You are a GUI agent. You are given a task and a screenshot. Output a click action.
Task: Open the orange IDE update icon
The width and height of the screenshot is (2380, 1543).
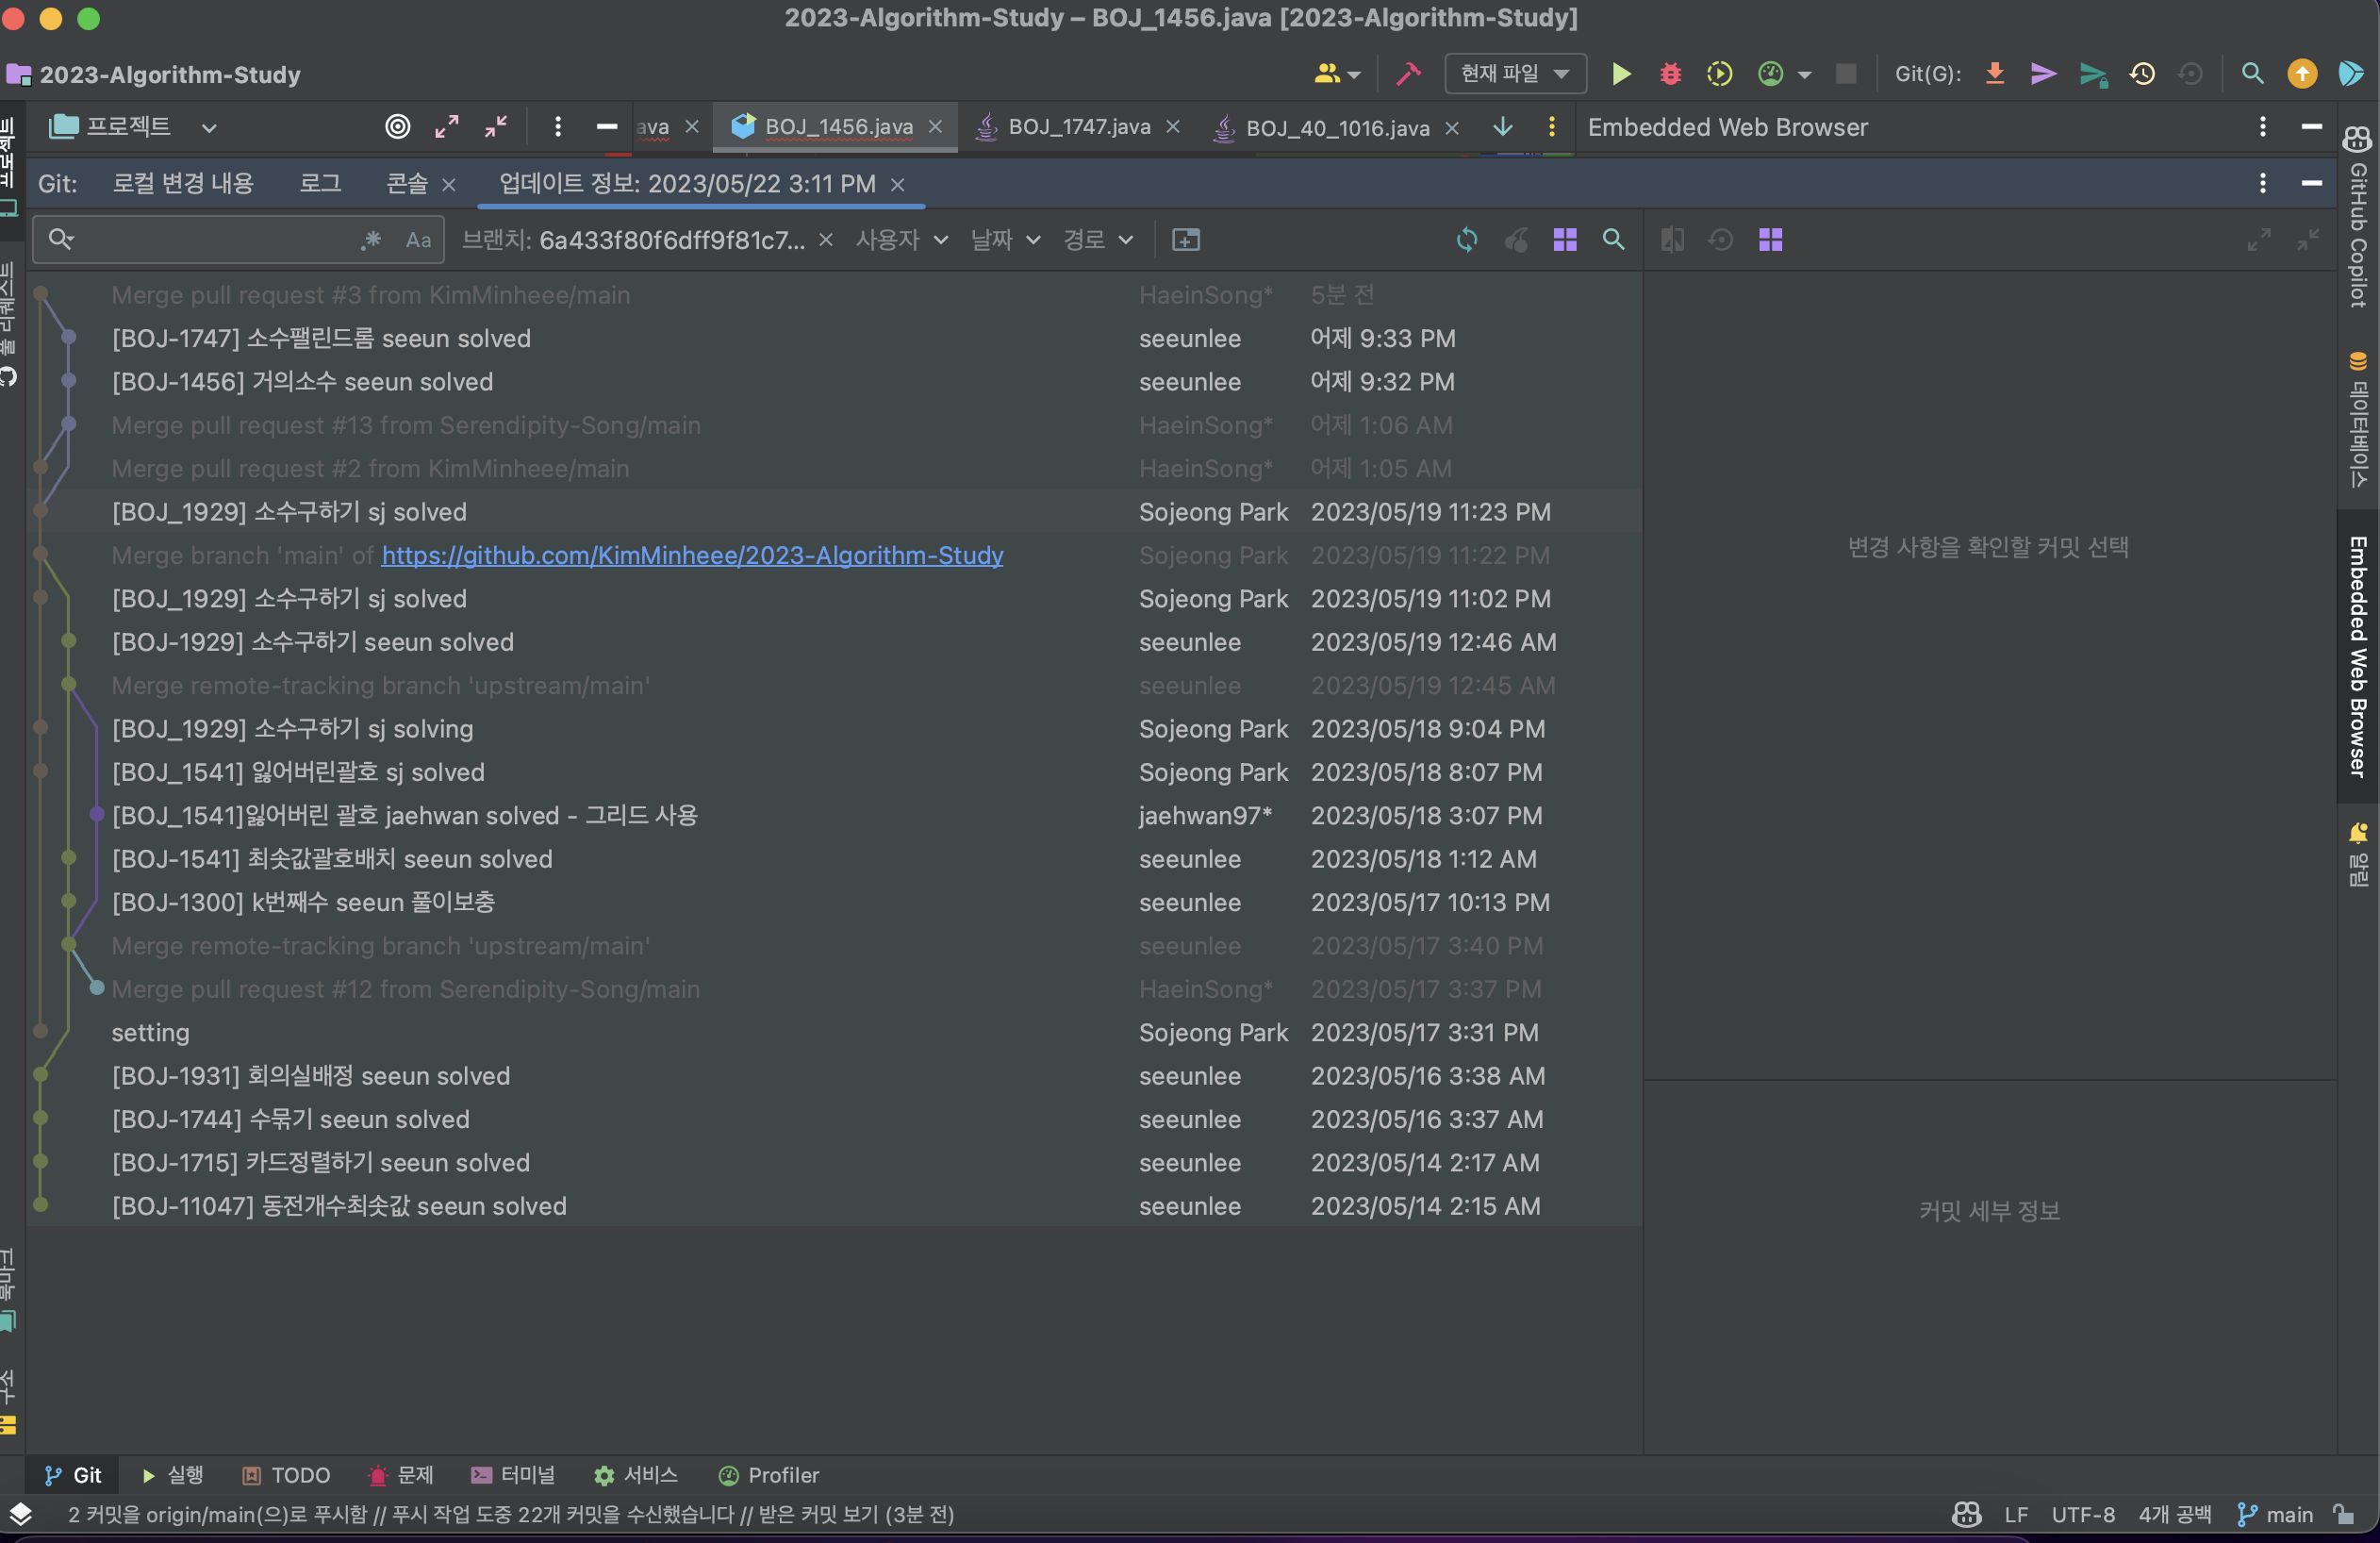tap(2302, 74)
